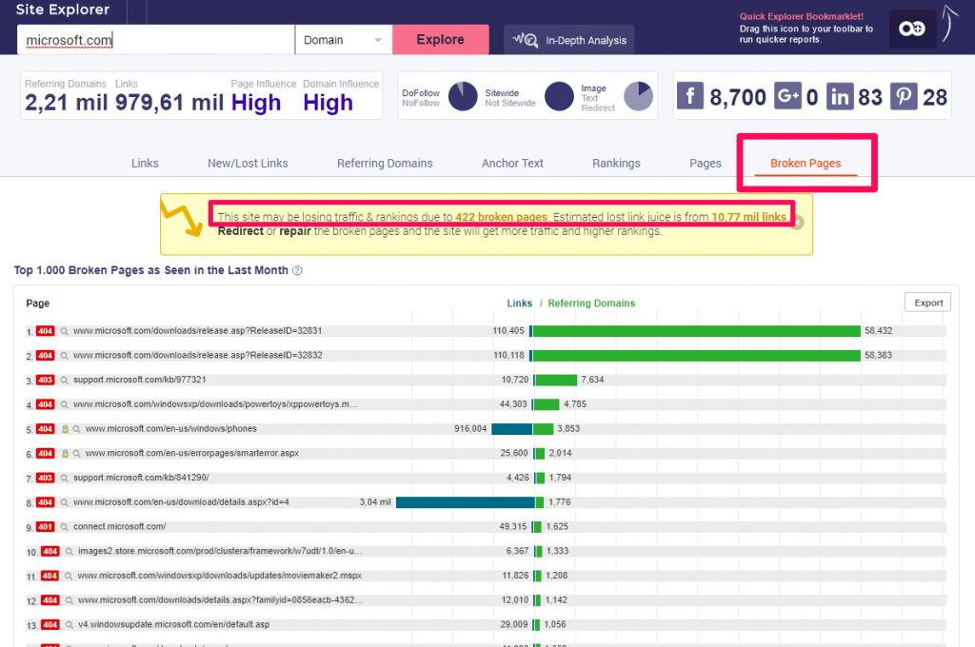Image resolution: width=975 pixels, height=647 pixels.
Task: Click the Site Explorer header title
Action: click(62, 10)
